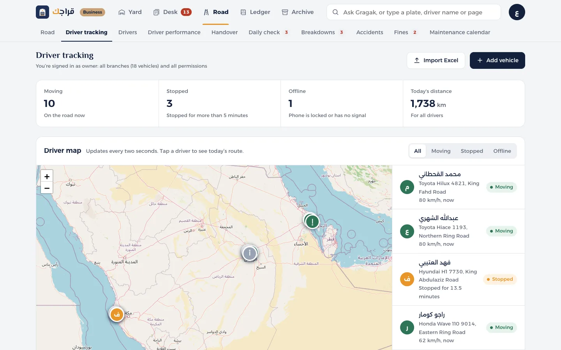The width and height of the screenshot is (561, 350).
Task: Open the Fines tab
Action: [x=406, y=32]
